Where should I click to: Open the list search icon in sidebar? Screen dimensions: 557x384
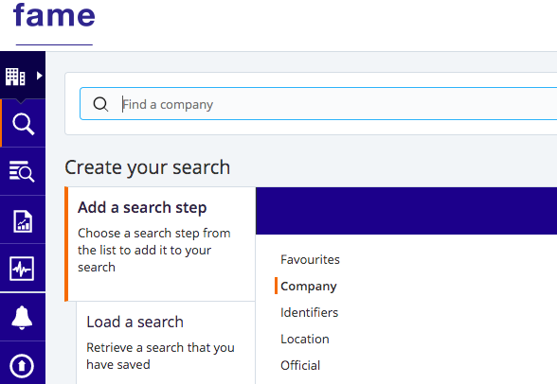coord(22,171)
